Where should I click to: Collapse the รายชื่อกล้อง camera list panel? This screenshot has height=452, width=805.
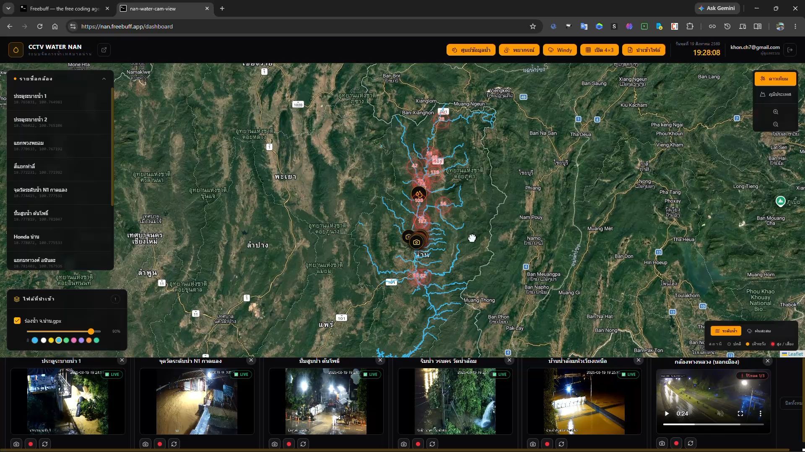(x=104, y=79)
